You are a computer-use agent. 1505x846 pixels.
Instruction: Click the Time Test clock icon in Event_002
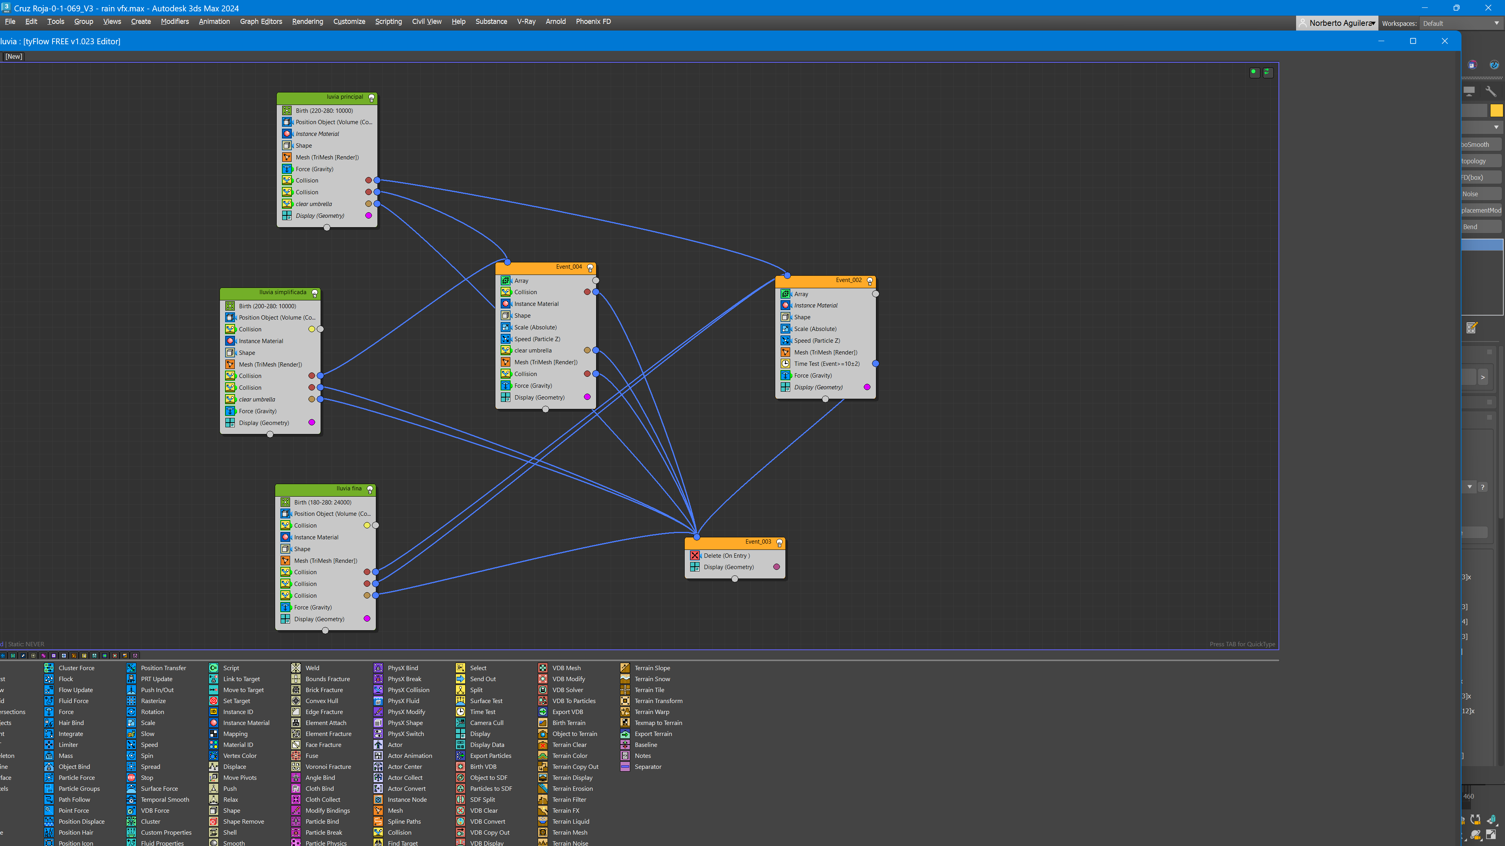point(786,364)
